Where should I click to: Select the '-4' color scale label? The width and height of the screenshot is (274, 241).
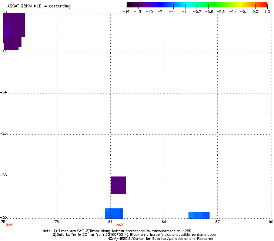(171, 12)
